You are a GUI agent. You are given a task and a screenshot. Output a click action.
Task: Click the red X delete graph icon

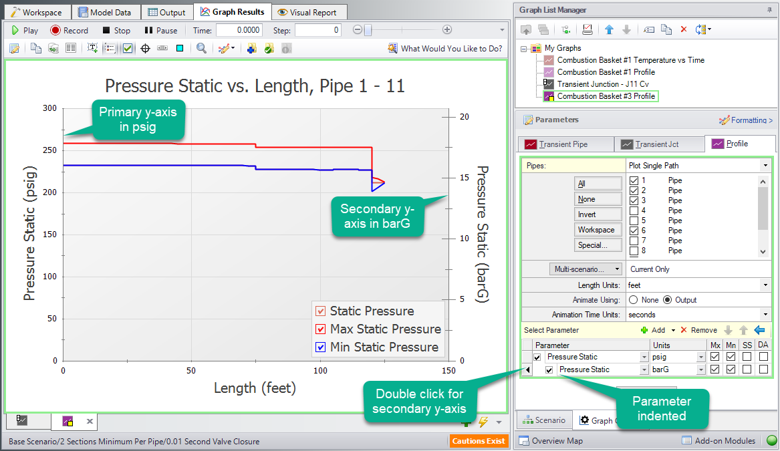pyautogui.click(x=683, y=29)
